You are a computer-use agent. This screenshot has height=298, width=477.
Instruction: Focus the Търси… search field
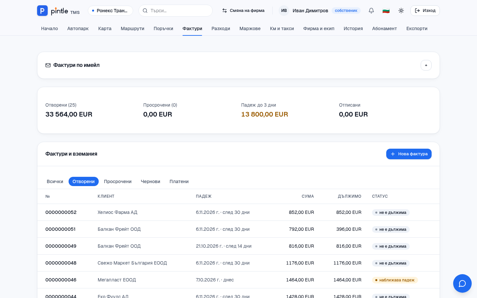click(x=176, y=11)
